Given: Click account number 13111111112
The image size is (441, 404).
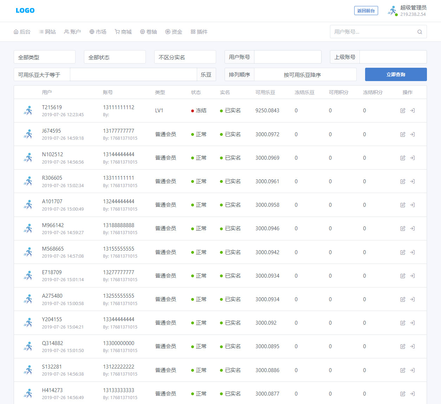Looking at the screenshot, I should [118, 107].
